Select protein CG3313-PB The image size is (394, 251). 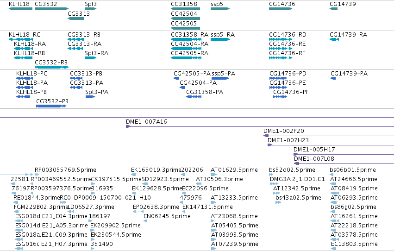(x=76, y=78)
